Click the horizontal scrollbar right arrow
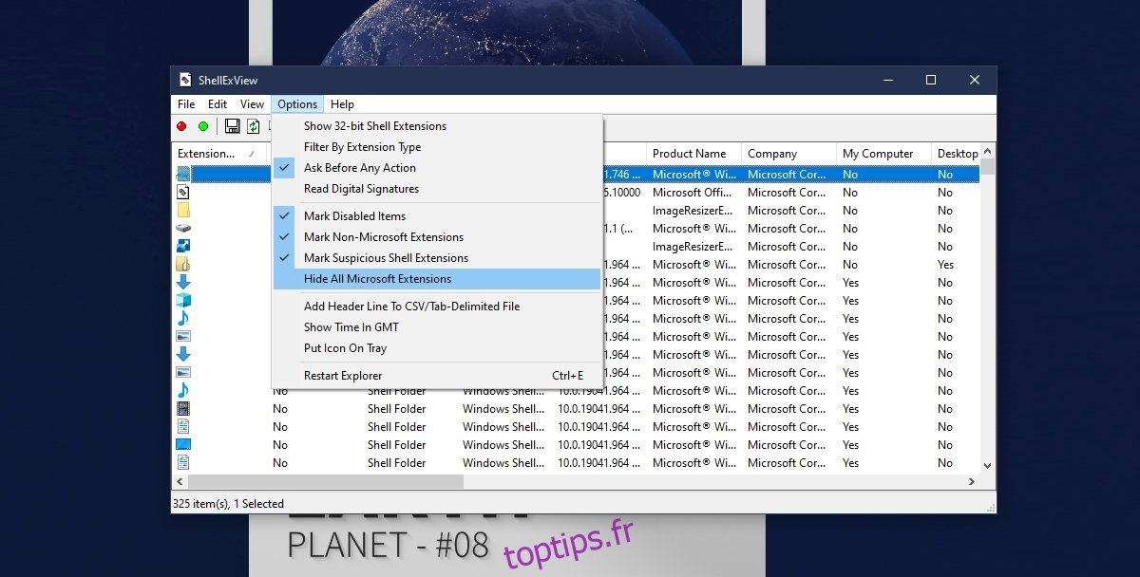The image size is (1140, 577). 972,481
